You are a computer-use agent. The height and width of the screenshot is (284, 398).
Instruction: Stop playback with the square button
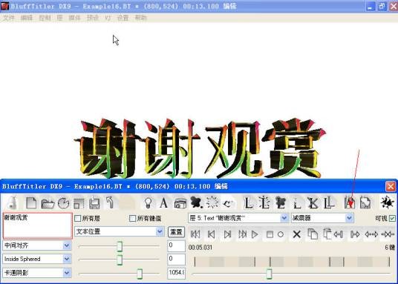[270, 234]
